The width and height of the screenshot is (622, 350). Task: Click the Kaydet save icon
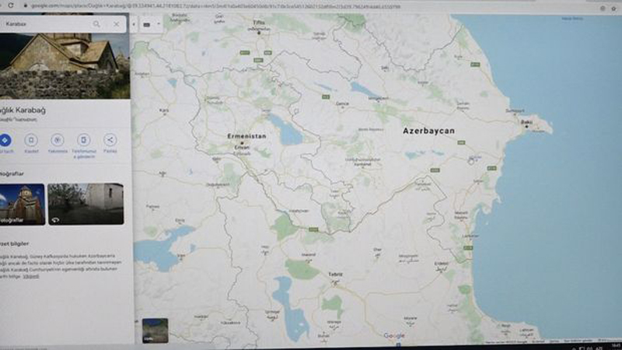(x=31, y=140)
